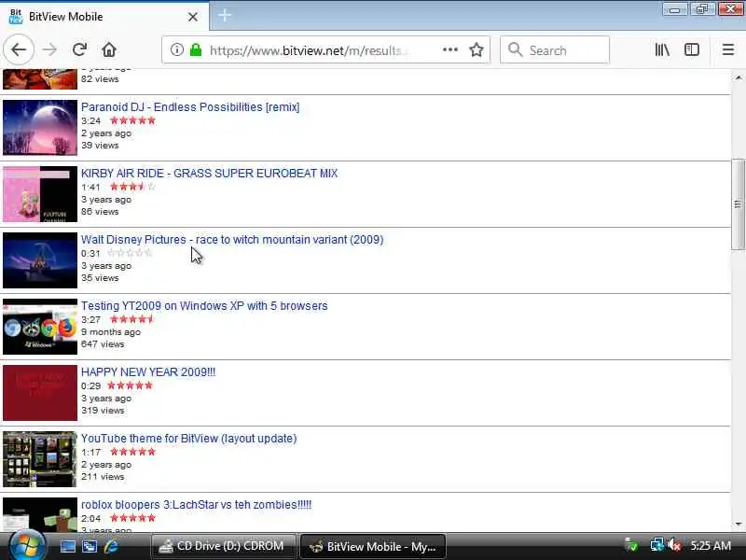
Task: Open the Windows Start orb
Action: click(27, 545)
